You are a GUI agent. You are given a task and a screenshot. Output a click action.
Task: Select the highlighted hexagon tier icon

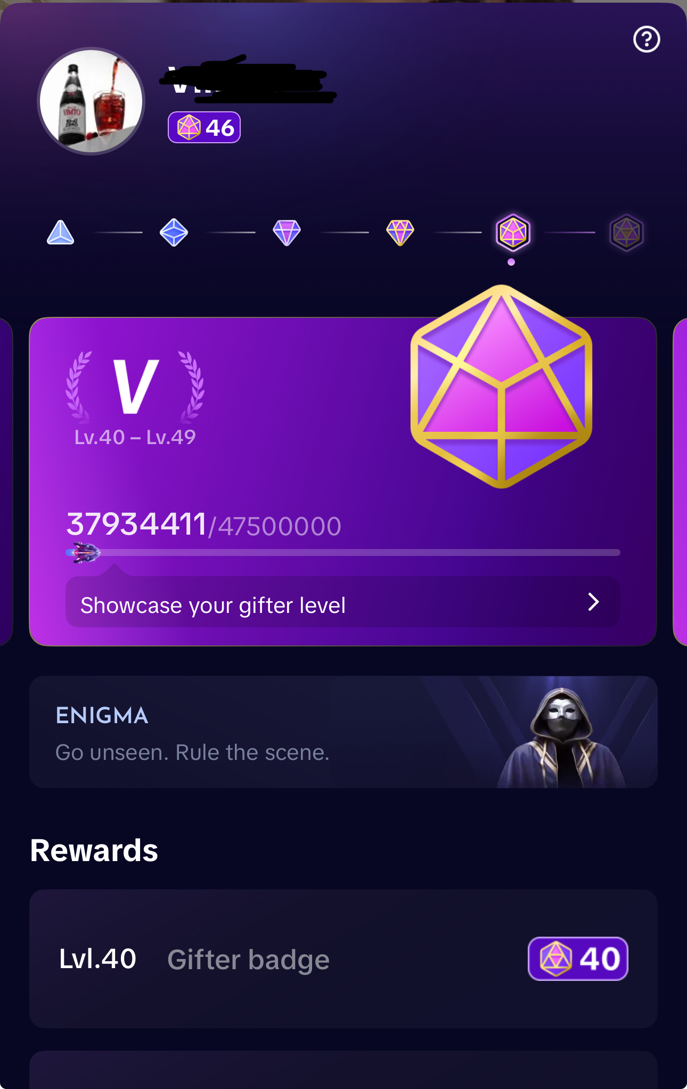click(513, 233)
